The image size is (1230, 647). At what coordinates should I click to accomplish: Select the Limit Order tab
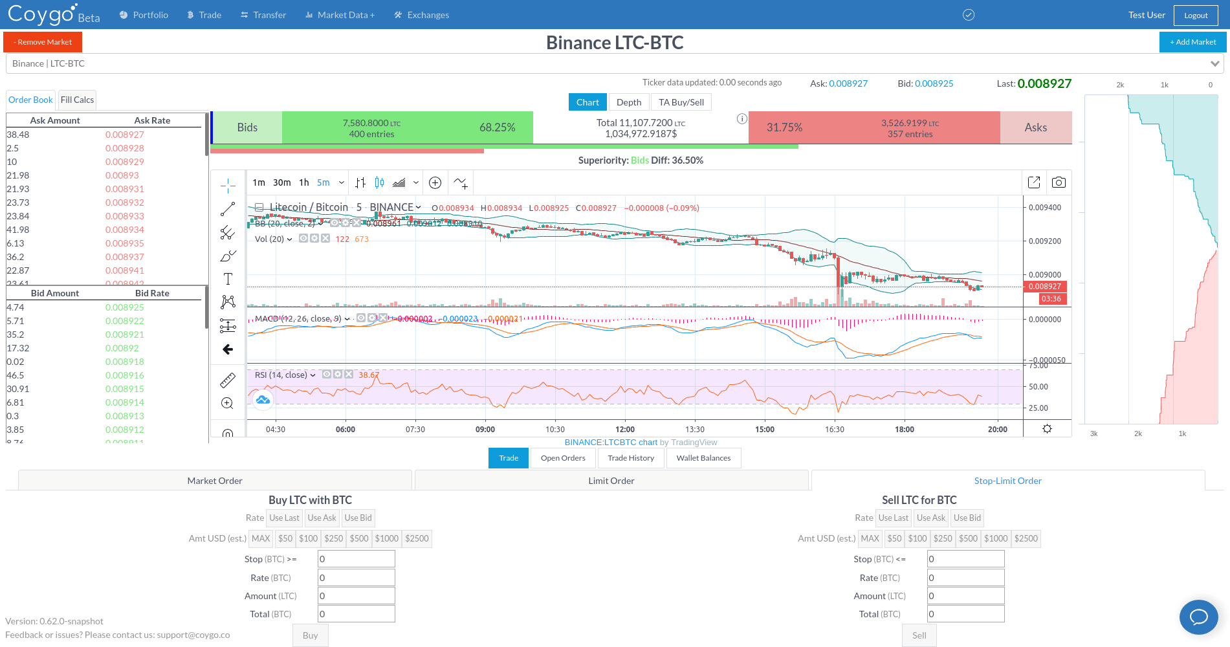pyautogui.click(x=611, y=481)
